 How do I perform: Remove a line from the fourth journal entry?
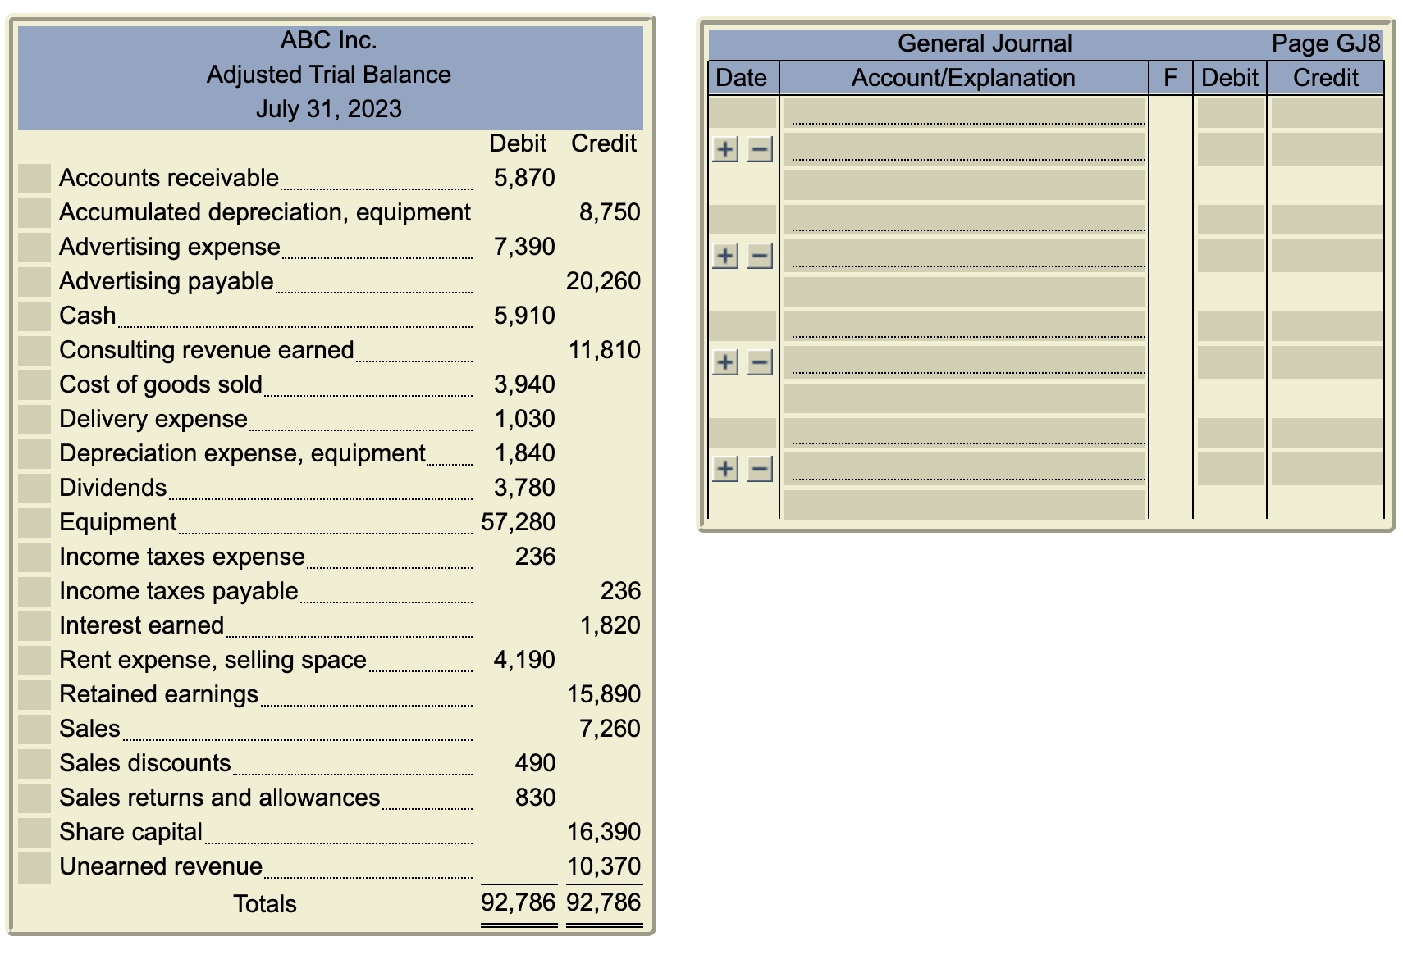click(760, 467)
